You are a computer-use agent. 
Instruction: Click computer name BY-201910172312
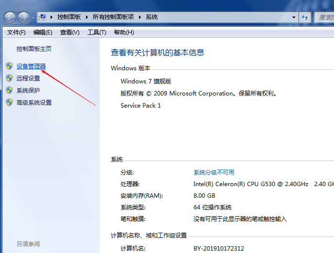[219, 249]
